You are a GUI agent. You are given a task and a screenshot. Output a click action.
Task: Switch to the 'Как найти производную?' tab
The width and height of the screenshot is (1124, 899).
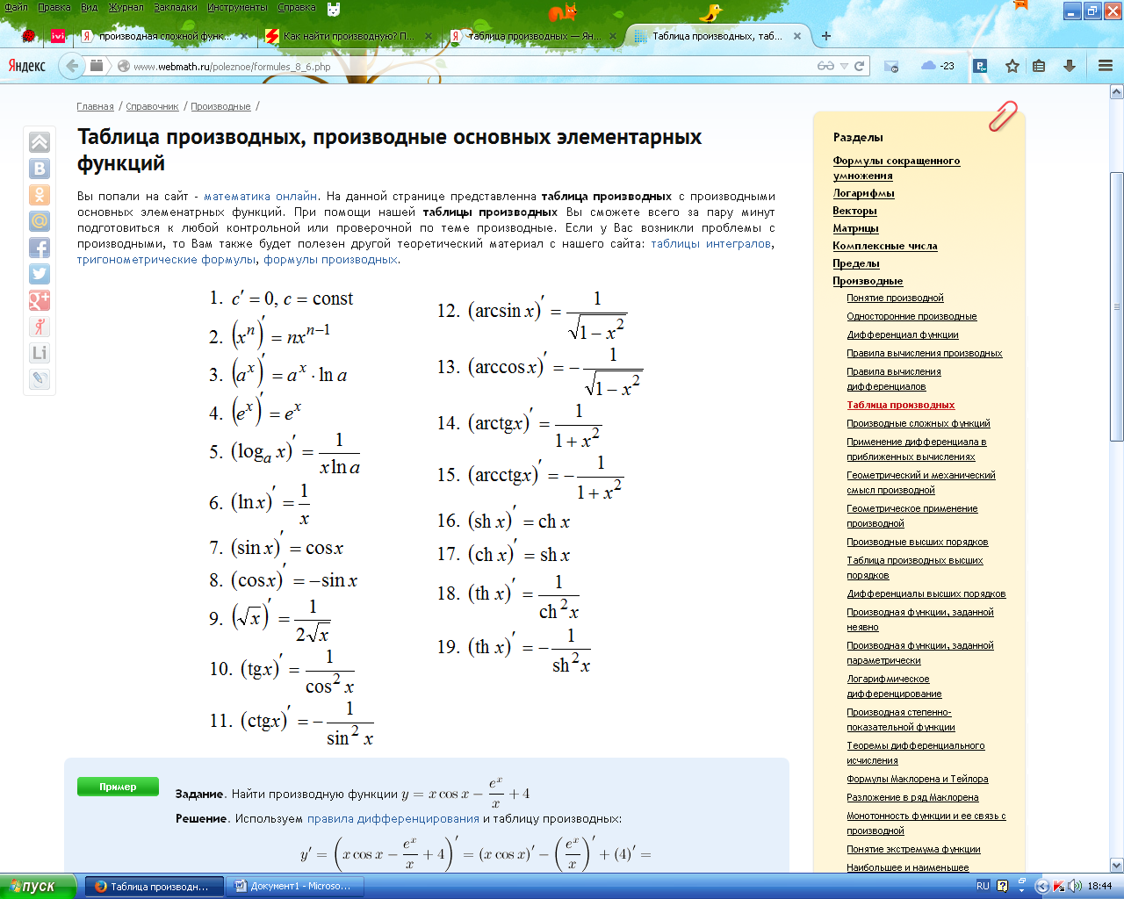(x=349, y=36)
